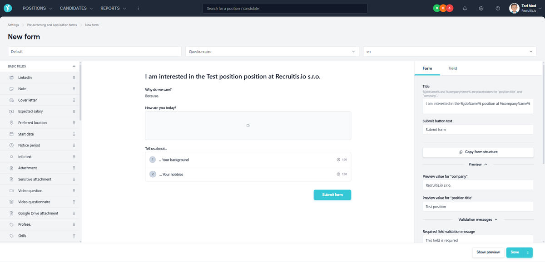
Task: Grab drag handle for Note field
Action: point(74,89)
